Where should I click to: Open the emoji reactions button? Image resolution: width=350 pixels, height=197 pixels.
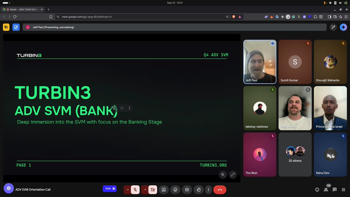point(175,189)
